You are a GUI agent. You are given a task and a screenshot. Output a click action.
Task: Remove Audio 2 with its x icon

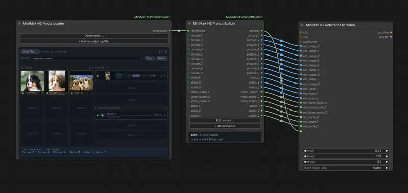[x=164, y=115]
